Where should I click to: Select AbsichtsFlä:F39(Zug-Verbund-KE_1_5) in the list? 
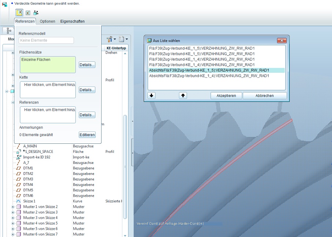tap(217, 70)
